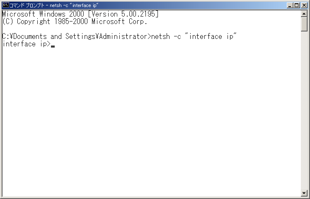Click the Microsoft Corp. text

coord(119,22)
